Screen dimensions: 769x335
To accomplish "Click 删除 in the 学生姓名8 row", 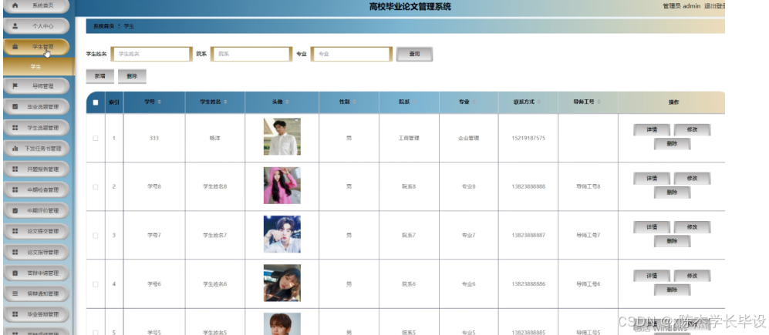I will tap(672, 193).
